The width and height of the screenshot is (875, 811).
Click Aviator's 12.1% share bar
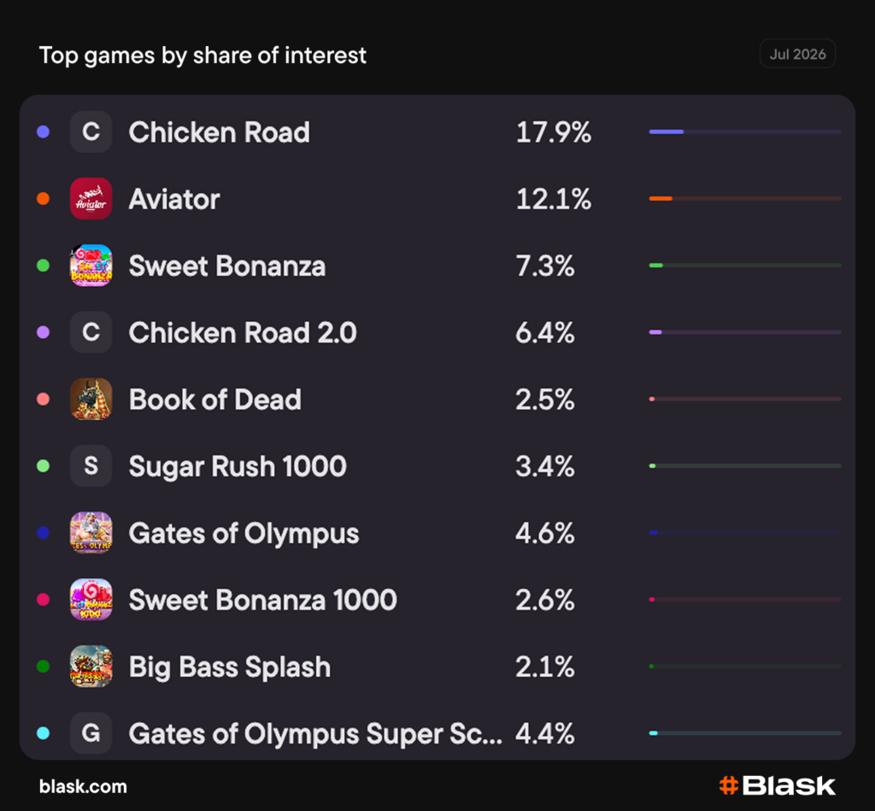[x=745, y=198]
